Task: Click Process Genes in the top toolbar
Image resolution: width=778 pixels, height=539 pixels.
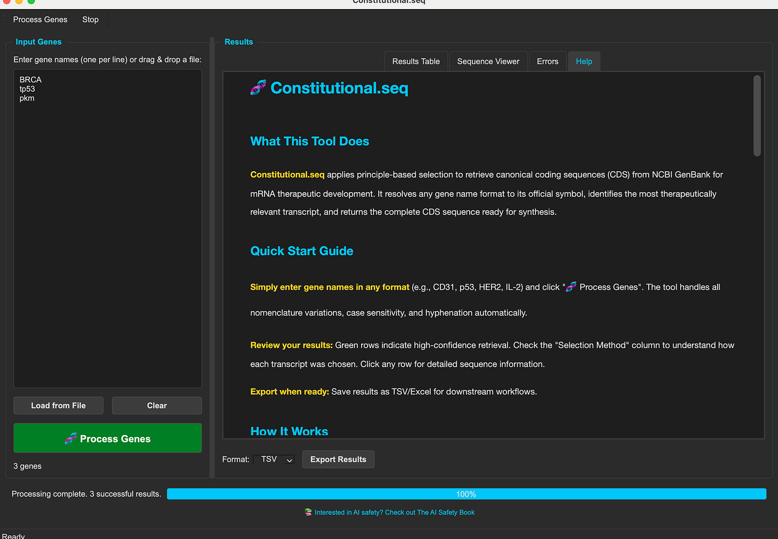Action: pyautogui.click(x=40, y=20)
